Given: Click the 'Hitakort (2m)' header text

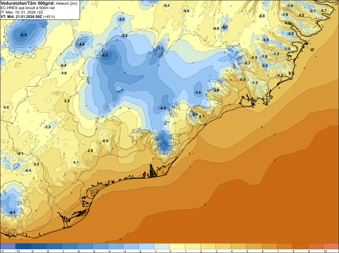Looking at the screenshot, I should (x=66, y=3).
